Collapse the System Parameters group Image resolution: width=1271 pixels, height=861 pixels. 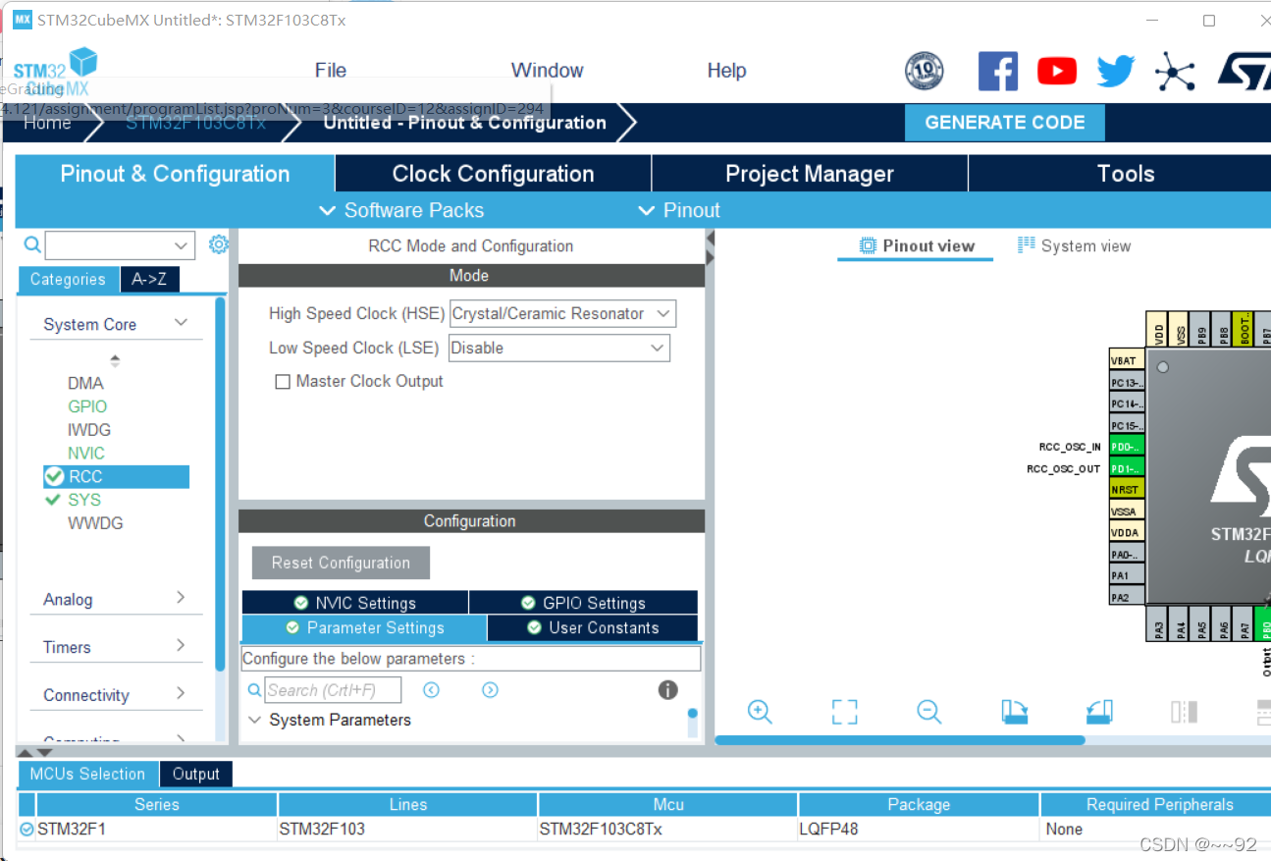click(x=255, y=720)
